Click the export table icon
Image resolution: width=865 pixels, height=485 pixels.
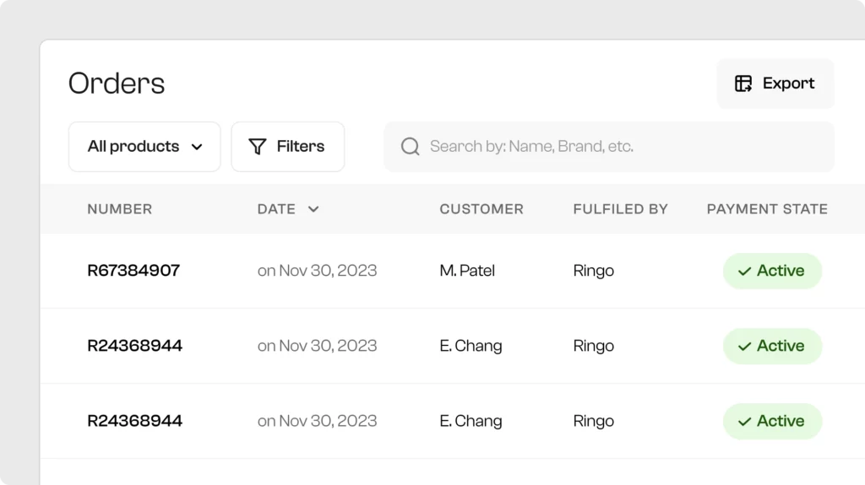(743, 84)
